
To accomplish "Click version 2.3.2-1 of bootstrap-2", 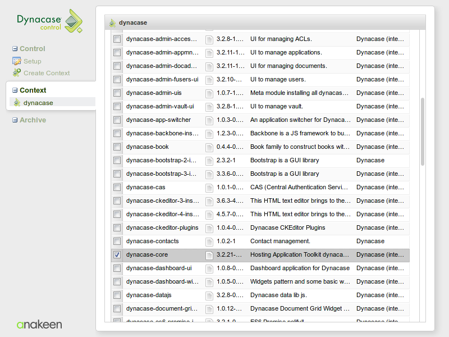I will pos(226,160).
